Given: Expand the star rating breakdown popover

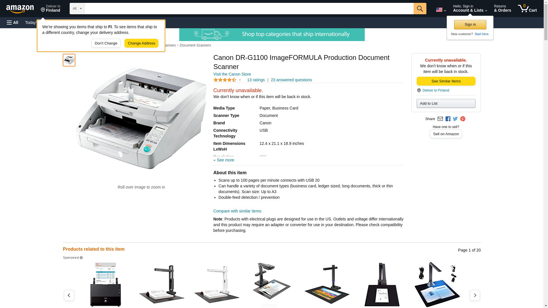Looking at the screenshot, I should coord(227,80).
